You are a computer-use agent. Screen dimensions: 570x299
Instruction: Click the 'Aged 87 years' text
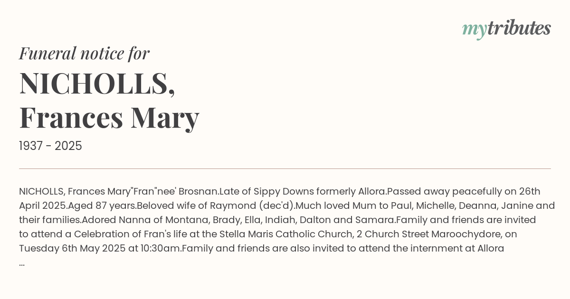point(102,206)
